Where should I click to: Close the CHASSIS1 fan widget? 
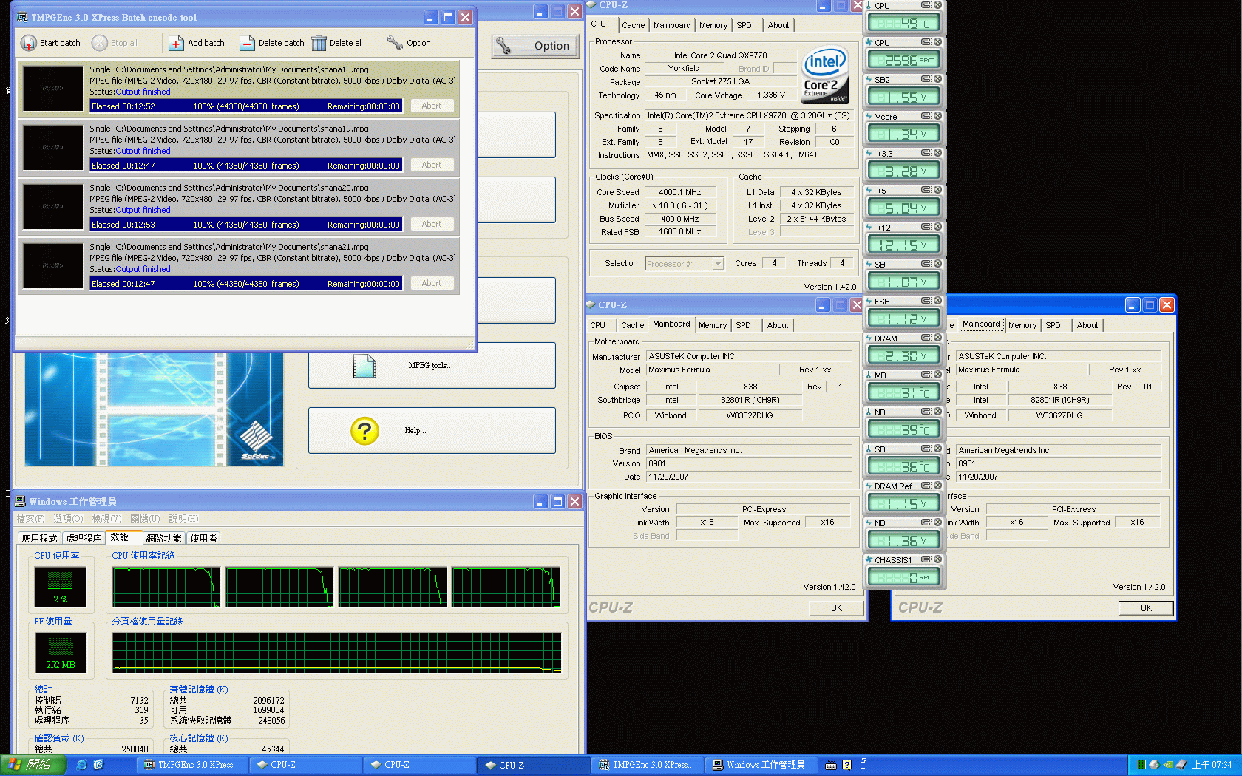(937, 559)
